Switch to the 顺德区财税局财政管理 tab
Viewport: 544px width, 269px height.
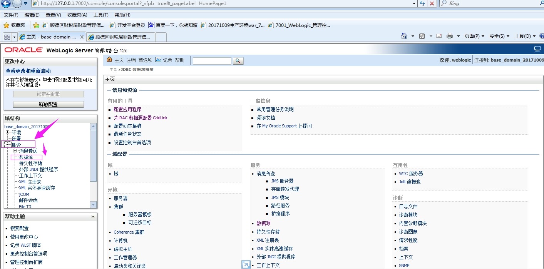pyautogui.click(x=121, y=37)
